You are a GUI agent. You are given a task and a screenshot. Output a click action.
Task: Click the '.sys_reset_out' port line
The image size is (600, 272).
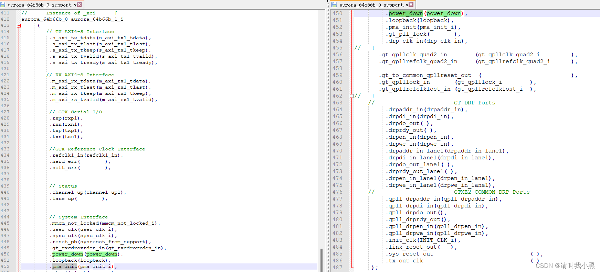464,254
